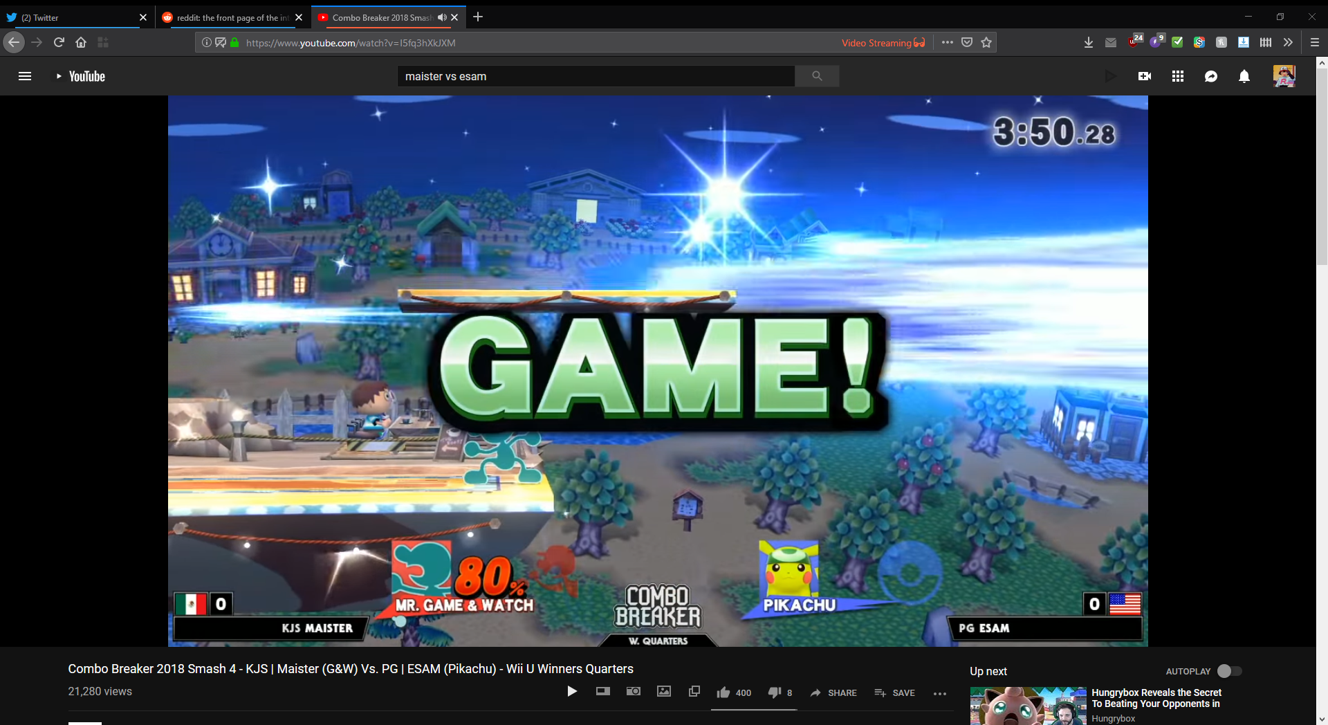
Task: Click the video player showing GAME!
Action: tap(658, 371)
